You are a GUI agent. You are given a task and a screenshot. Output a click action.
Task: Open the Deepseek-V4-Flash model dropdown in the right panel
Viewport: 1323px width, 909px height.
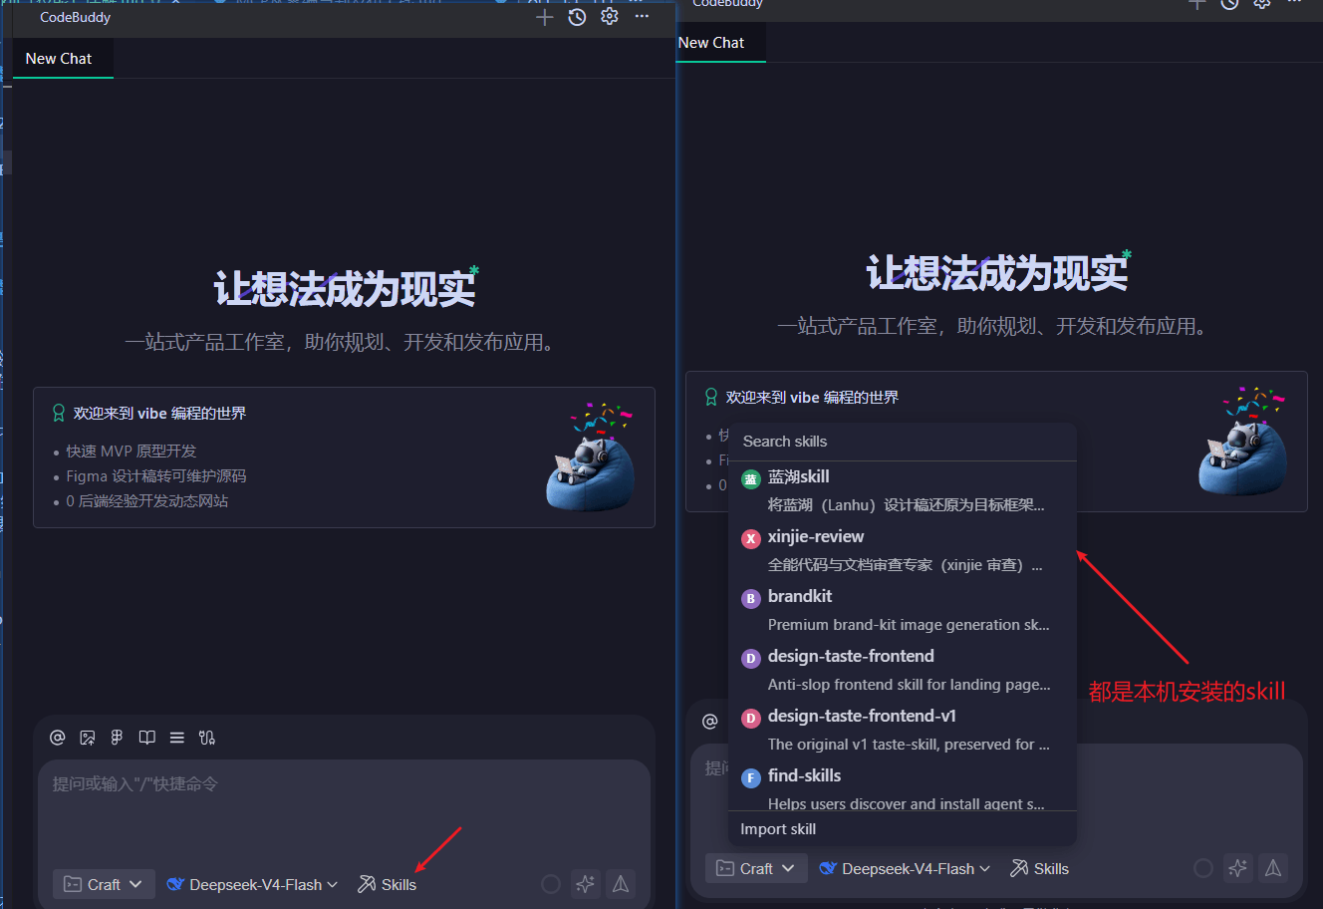pos(905,868)
